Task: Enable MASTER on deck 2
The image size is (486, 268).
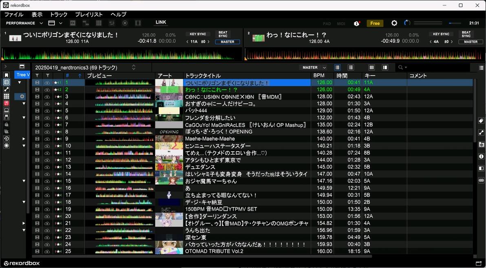Action: click(x=471, y=42)
